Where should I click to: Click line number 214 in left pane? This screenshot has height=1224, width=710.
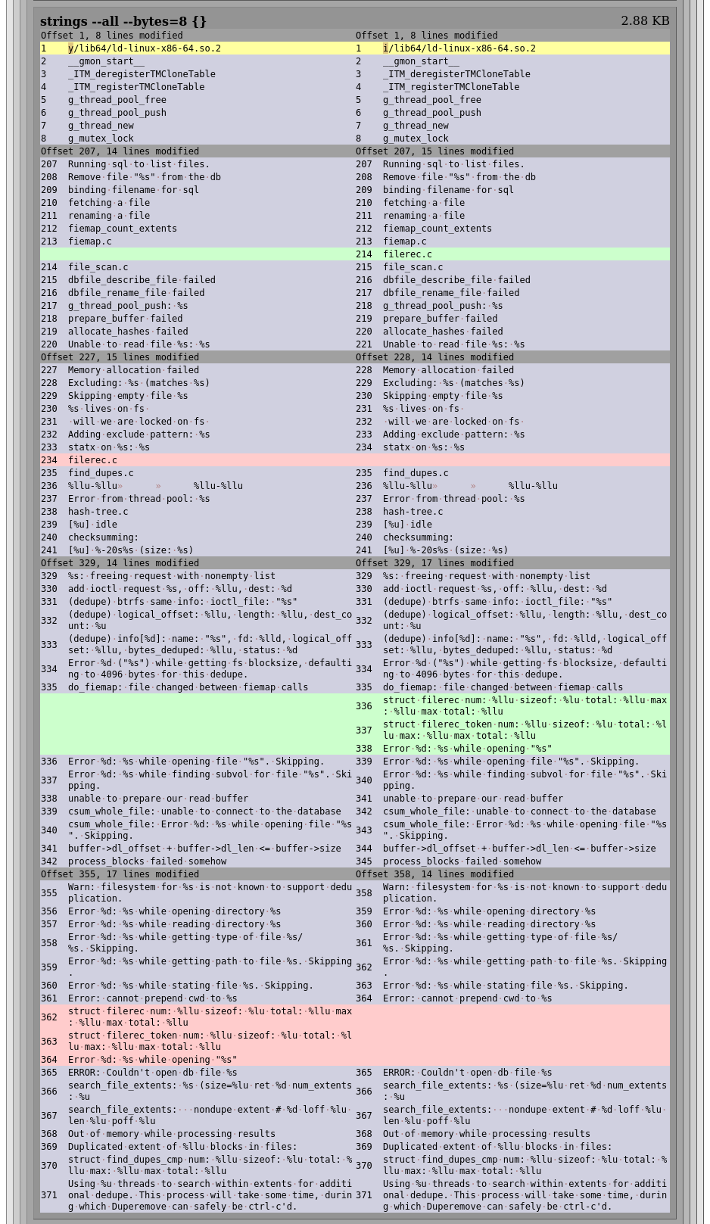(x=49, y=267)
